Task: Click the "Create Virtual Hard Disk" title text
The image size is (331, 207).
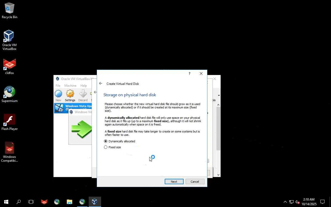Action: point(123,84)
